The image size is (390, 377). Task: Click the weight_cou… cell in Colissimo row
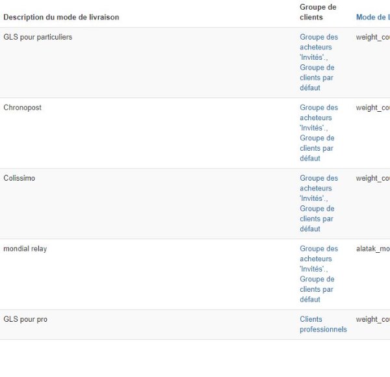coord(373,178)
